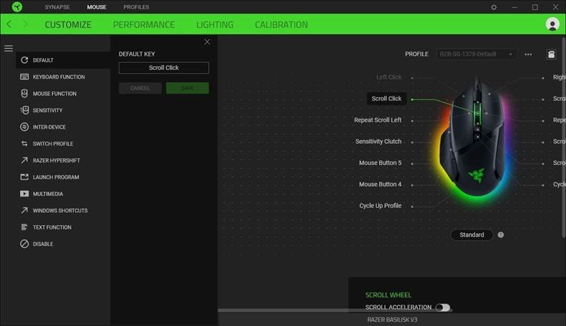Select the Multimedia play icon
This screenshot has height=326, width=566.
pos(24,194)
